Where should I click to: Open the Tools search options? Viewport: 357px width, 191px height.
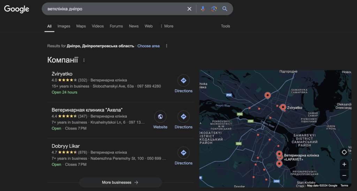[x=226, y=26]
